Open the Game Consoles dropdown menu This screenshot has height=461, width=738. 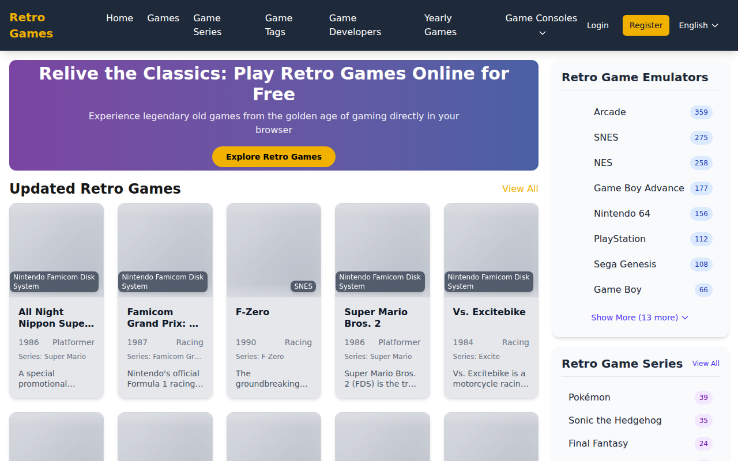pos(541,25)
